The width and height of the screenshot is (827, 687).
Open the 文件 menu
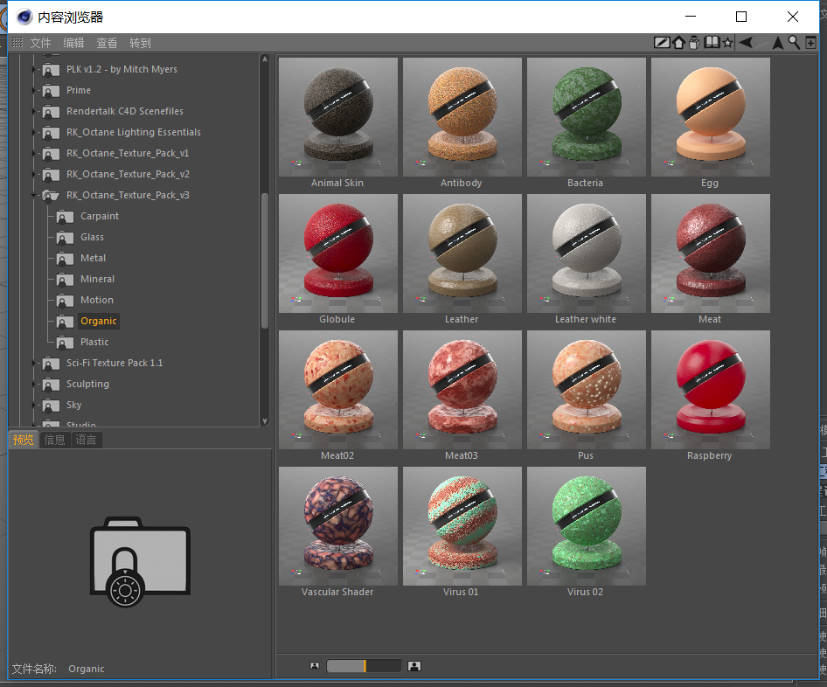40,43
